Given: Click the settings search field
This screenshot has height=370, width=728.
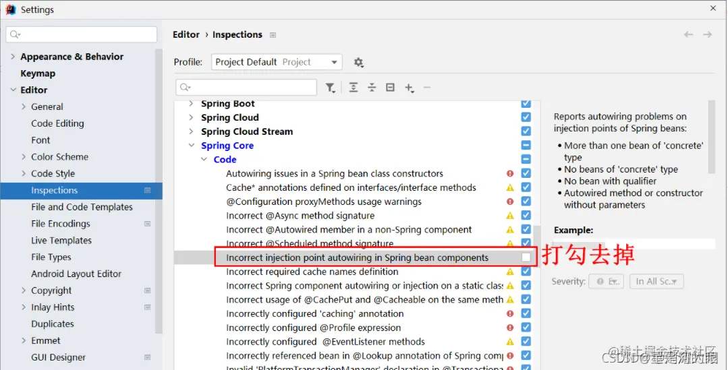Looking at the screenshot, I should [82, 35].
